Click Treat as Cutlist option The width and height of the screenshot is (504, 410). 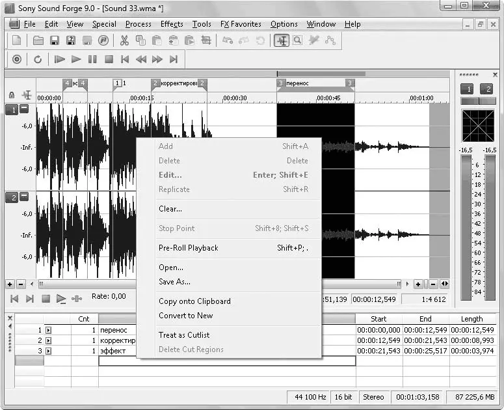pos(184,335)
